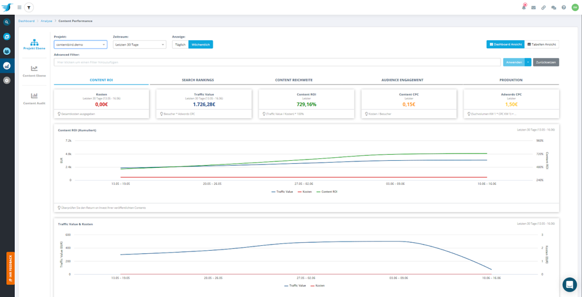The height and width of the screenshot is (297, 582).
Task: Click the Zurücksetzen button
Action: pyautogui.click(x=546, y=62)
